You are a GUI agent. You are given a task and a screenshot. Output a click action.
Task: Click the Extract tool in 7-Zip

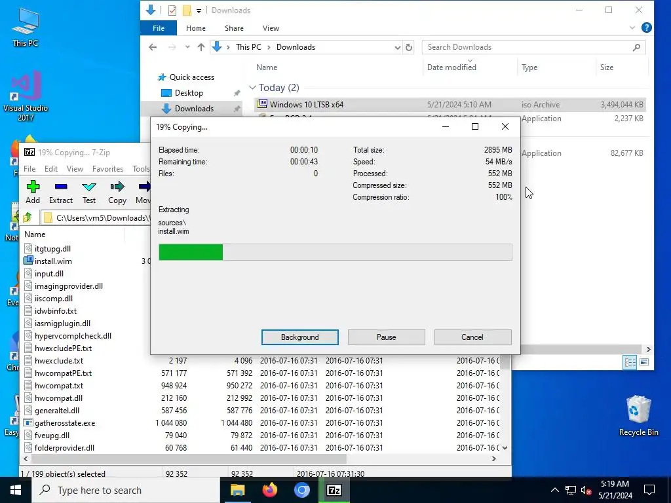point(61,192)
